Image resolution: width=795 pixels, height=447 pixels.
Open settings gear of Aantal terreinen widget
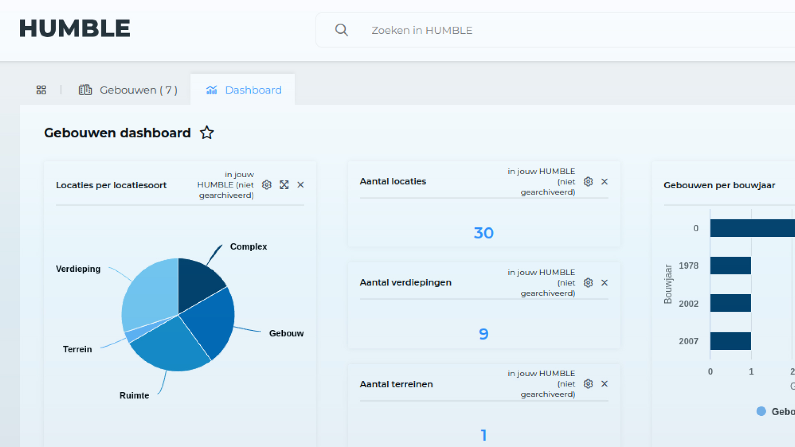(x=588, y=384)
